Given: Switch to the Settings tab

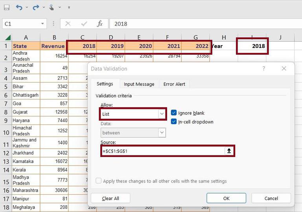Looking at the screenshot, I should (105, 84).
